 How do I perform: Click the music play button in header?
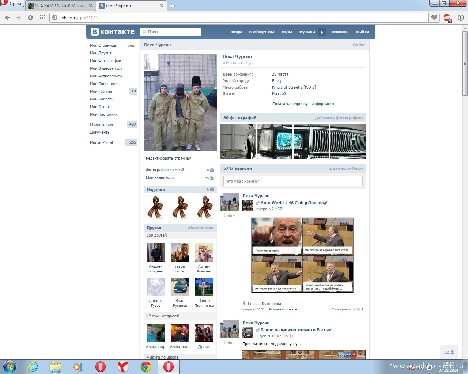[x=322, y=32]
